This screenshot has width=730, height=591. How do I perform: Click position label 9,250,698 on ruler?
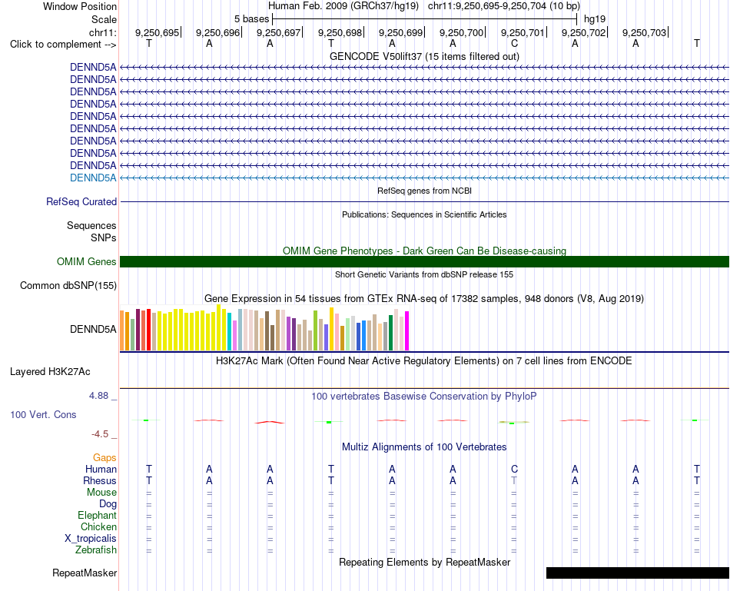coord(340,32)
